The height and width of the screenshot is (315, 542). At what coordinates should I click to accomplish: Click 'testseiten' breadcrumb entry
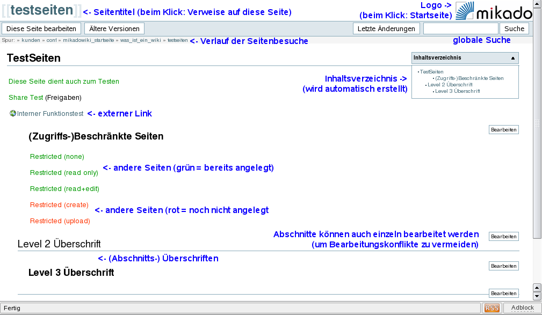[x=178, y=40]
